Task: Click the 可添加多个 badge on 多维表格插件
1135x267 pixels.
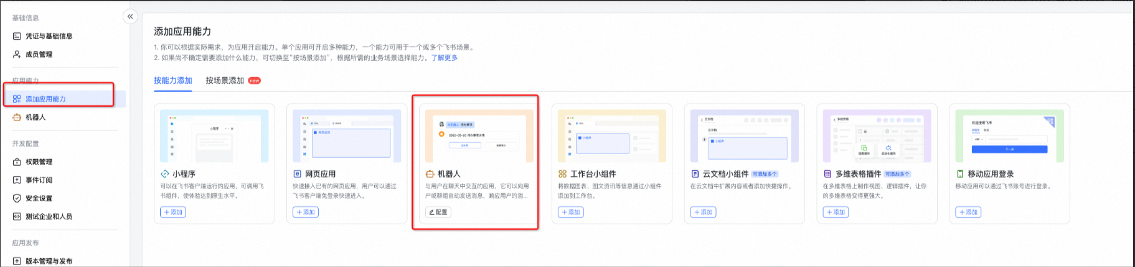Action: (x=897, y=174)
